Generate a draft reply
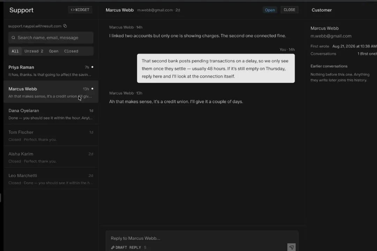 (x=126, y=248)
